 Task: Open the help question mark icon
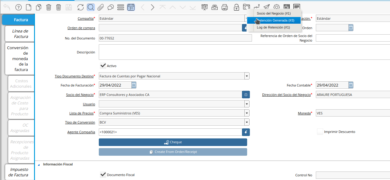pos(19,7)
